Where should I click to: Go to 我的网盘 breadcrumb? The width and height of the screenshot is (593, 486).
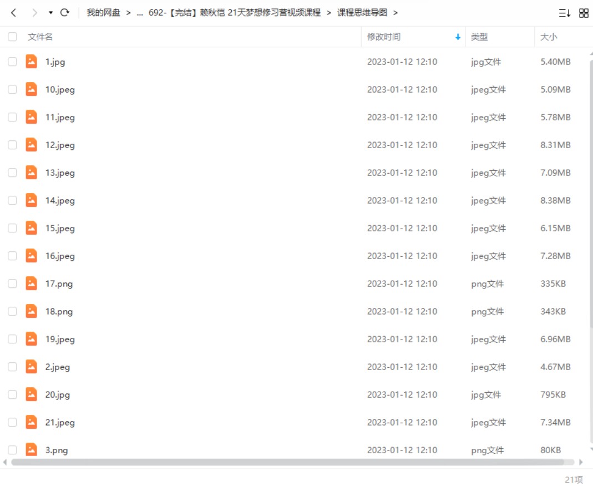[x=103, y=13]
